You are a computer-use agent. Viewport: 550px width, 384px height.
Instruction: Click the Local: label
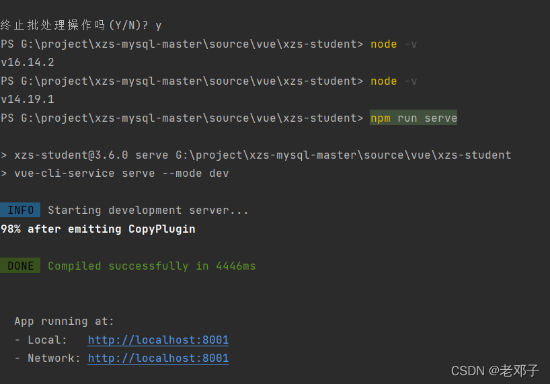pos(47,340)
